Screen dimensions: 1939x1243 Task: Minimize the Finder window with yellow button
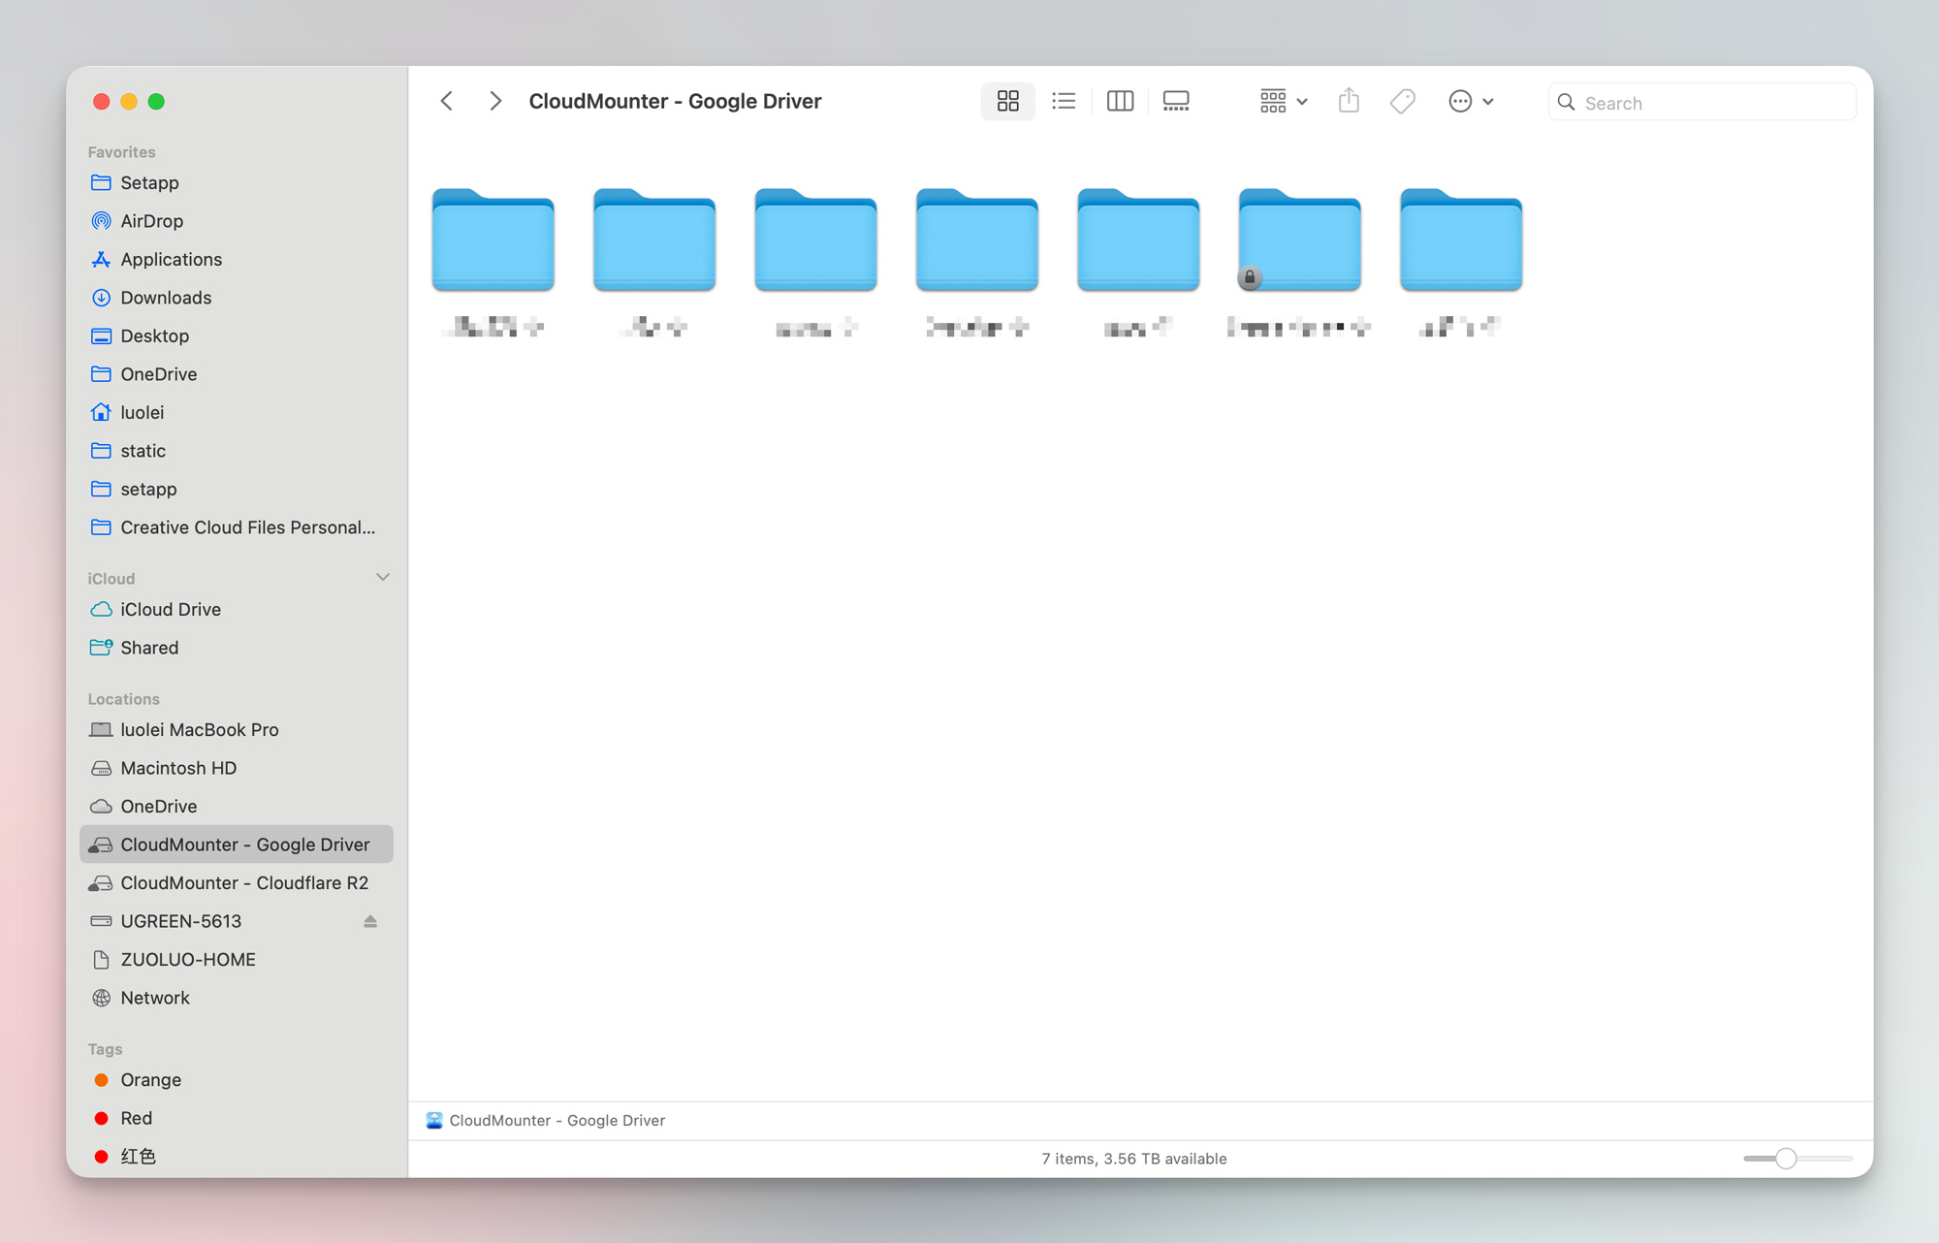click(x=129, y=101)
